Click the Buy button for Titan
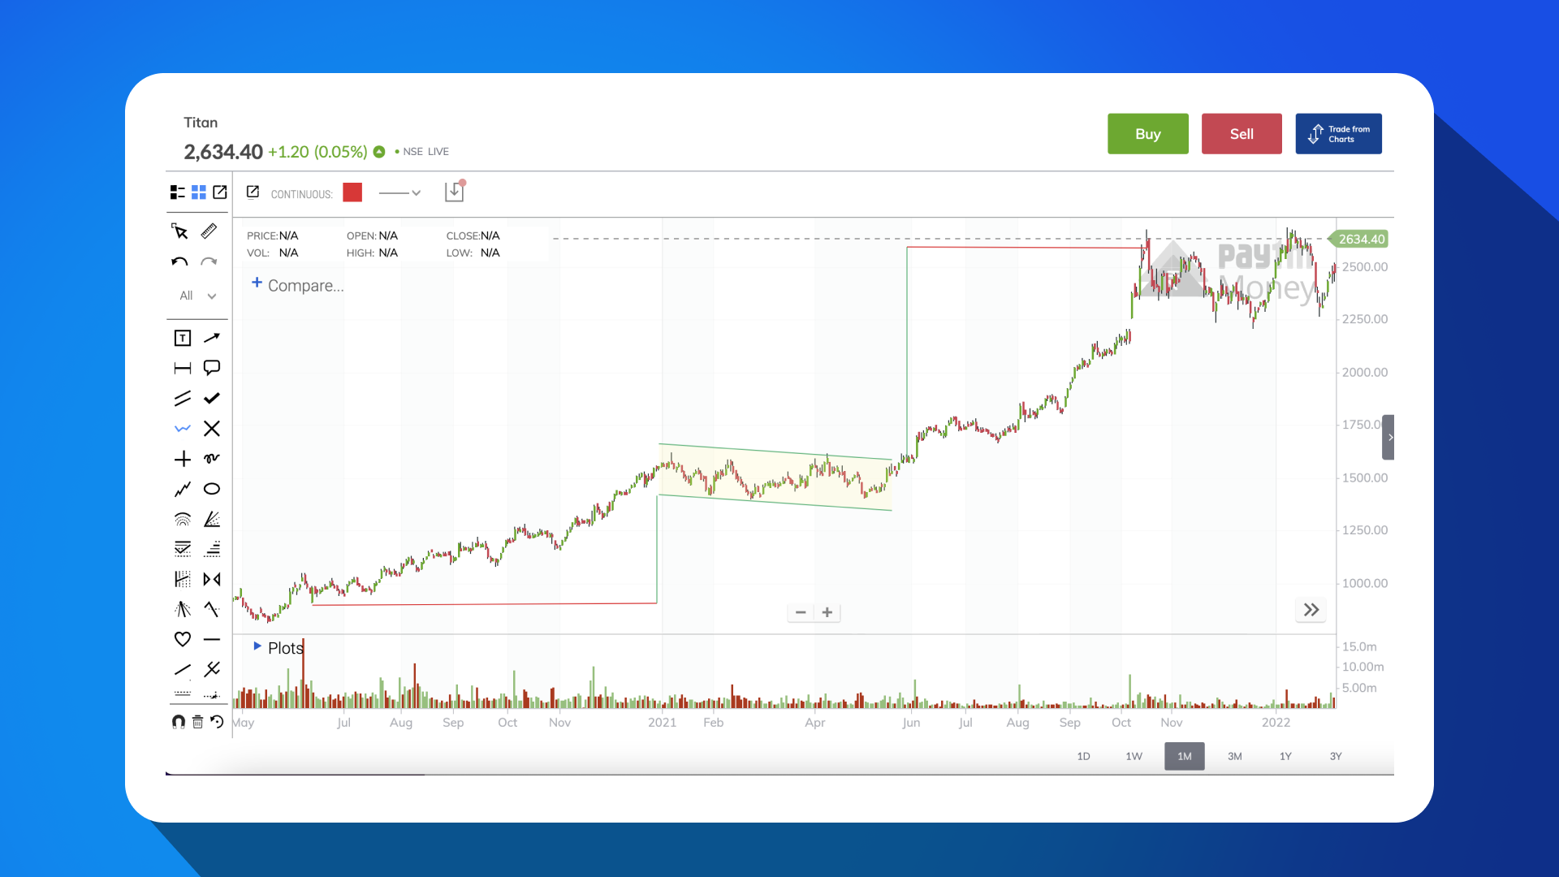The width and height of the screenshot is (1559, 877). [x=1147, y=133]
